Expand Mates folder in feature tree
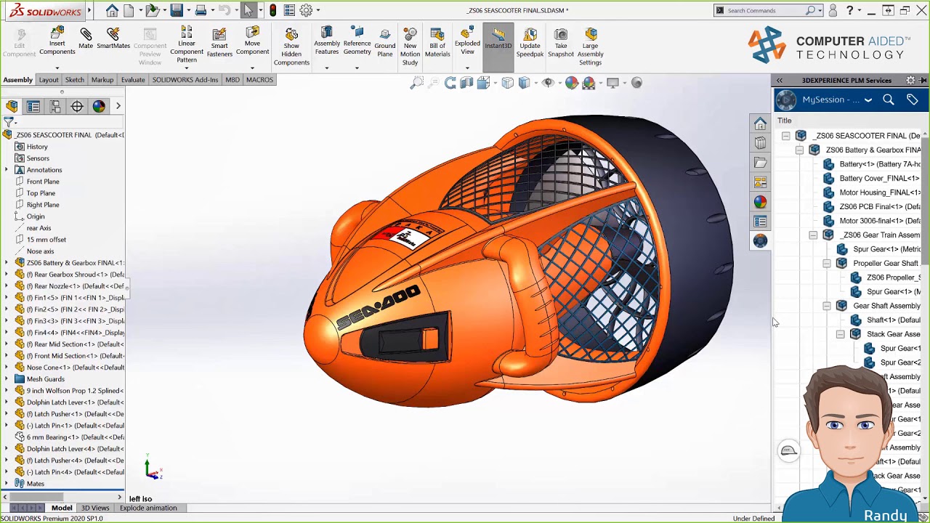Viewport: 930px width, 523px height. pos(7,483)
